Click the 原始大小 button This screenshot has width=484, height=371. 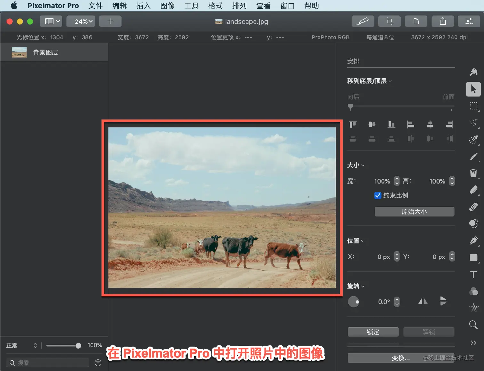[415, 211]
